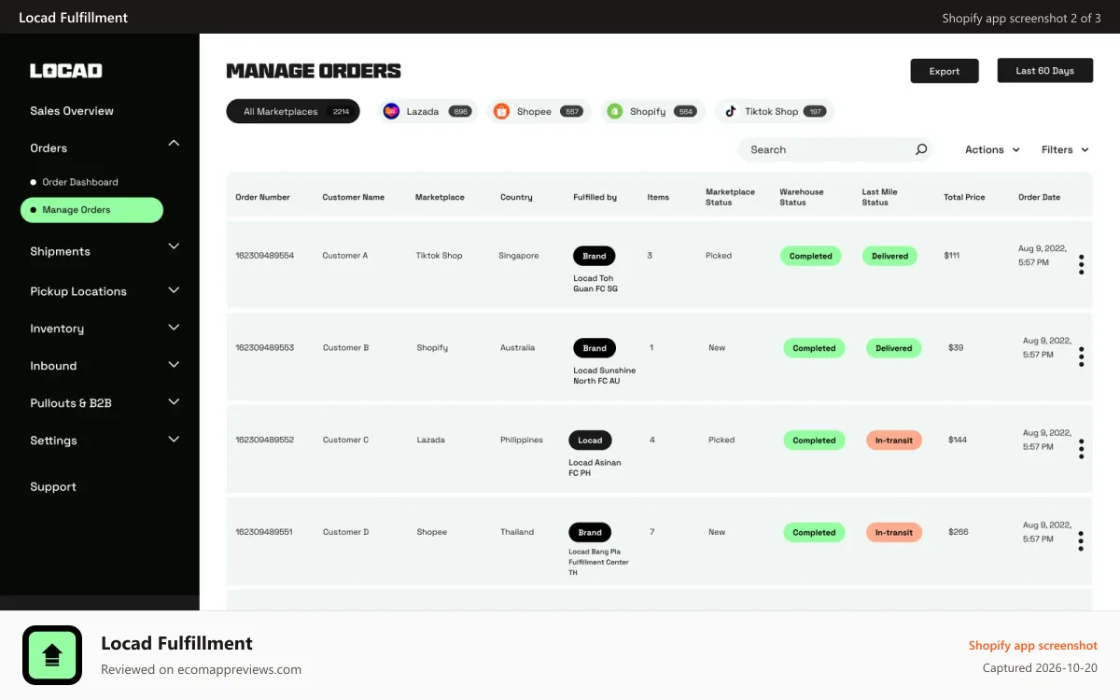
Task: Click the Lazada marketplace icon
Action: click(x=391, y=111)
